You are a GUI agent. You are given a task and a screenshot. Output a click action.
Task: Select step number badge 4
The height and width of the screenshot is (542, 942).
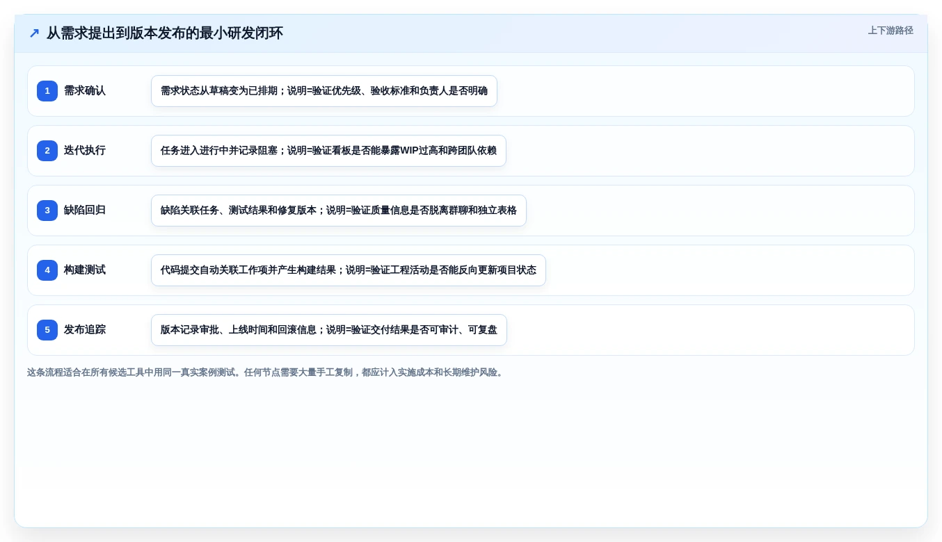47,270
